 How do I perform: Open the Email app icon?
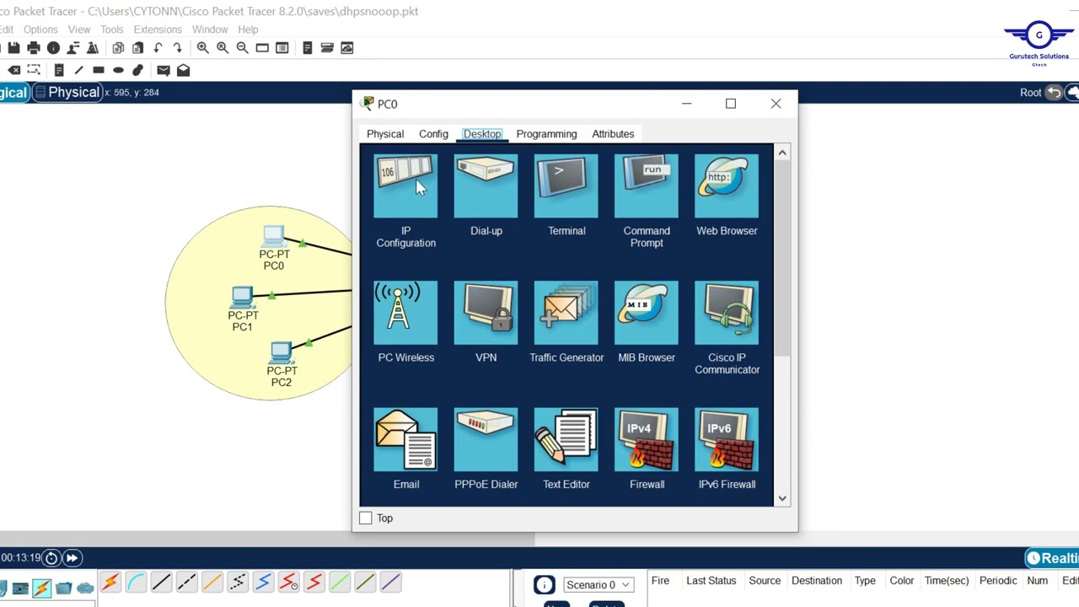point(405,439)
